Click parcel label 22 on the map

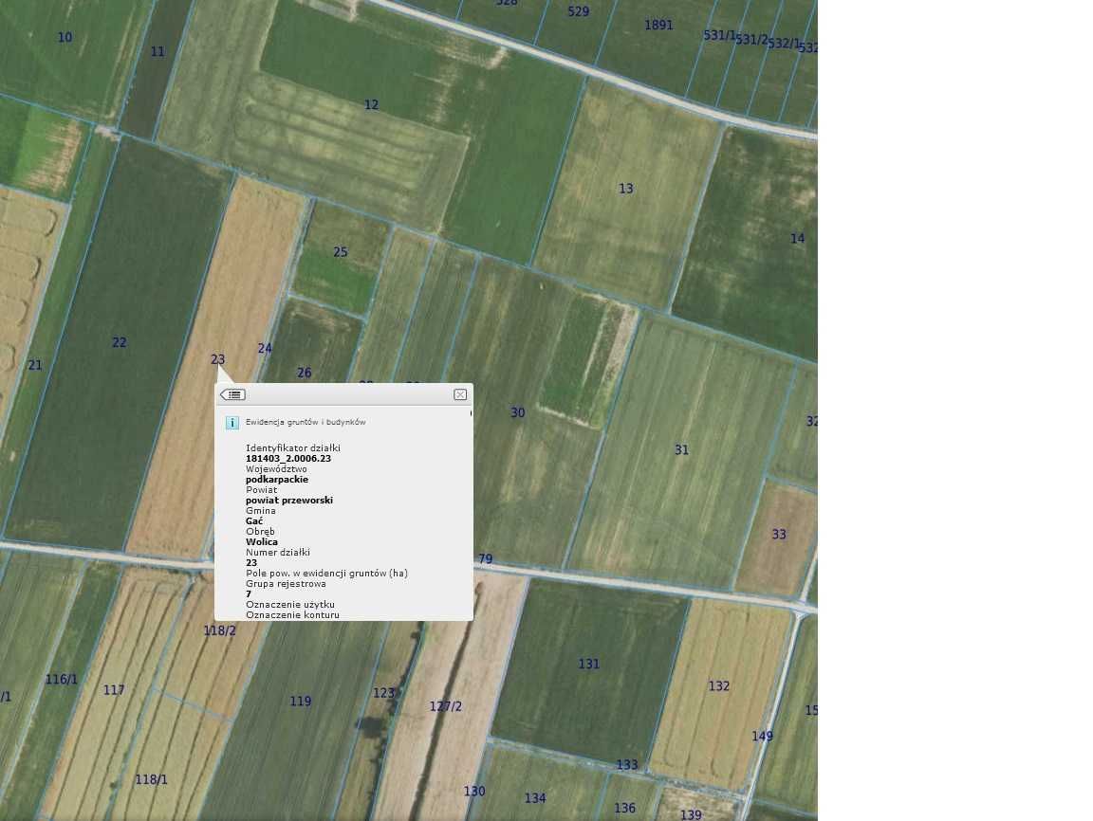pyautogui.click(x=120, y=342)
